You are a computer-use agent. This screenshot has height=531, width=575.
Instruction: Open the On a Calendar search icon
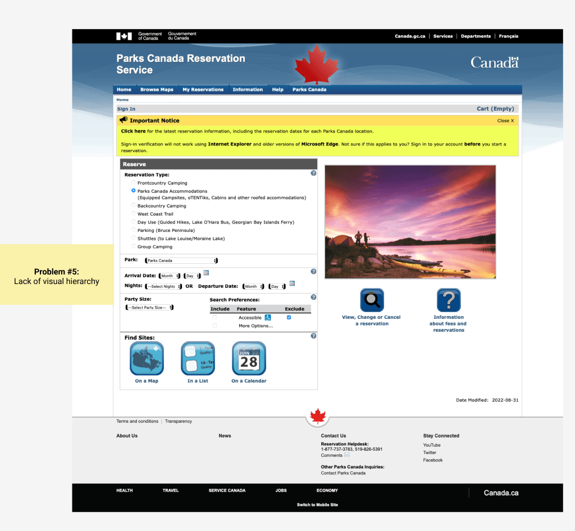[x=249, y=359]
